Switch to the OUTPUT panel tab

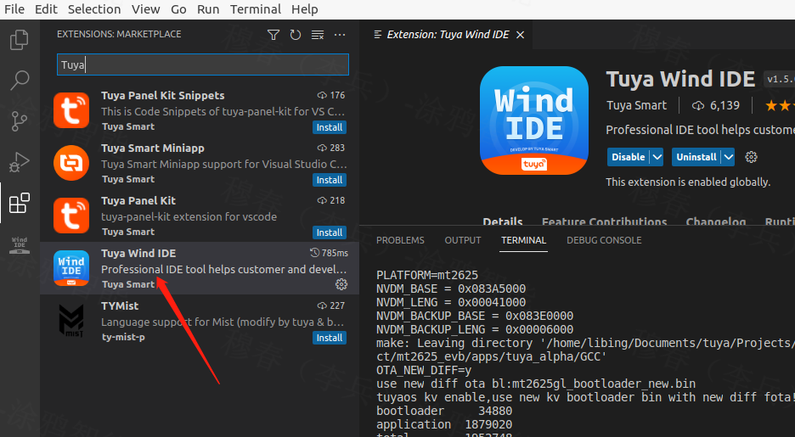pyautogui.click(x=462, y=240)
